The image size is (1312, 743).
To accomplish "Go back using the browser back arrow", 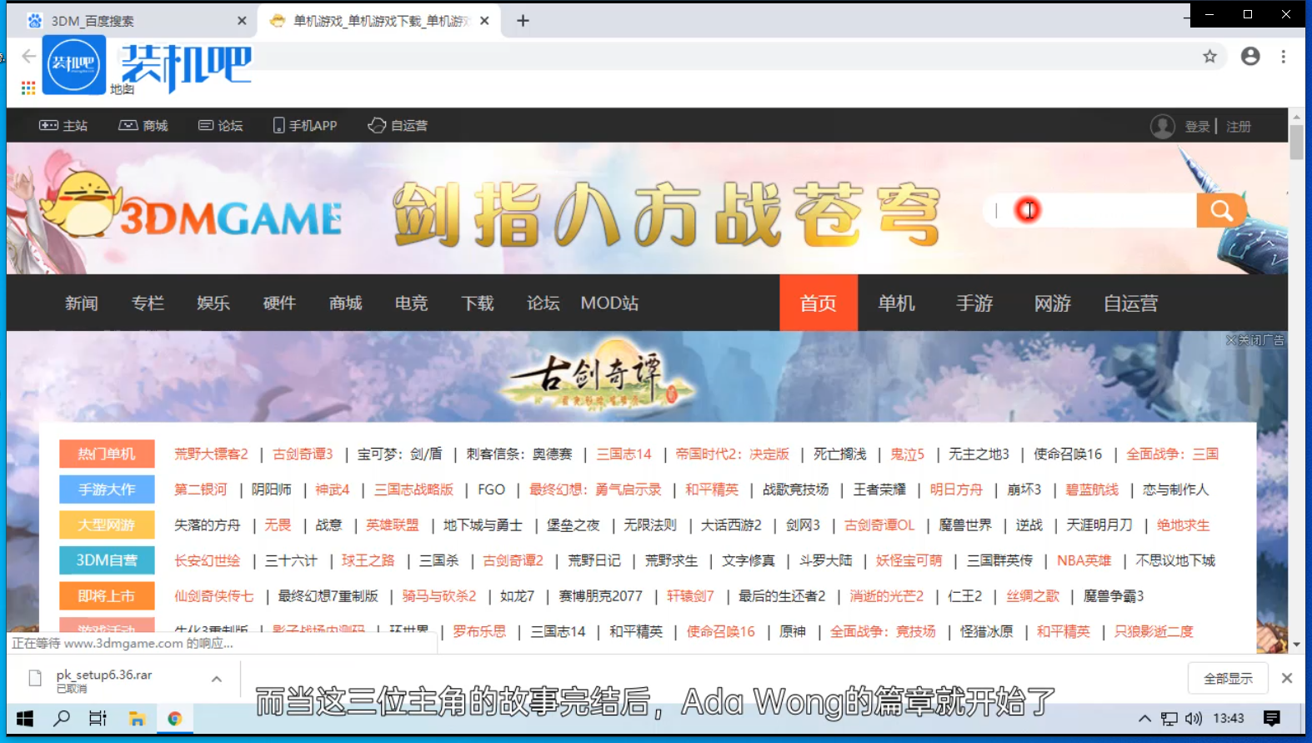I will point(29,57).
